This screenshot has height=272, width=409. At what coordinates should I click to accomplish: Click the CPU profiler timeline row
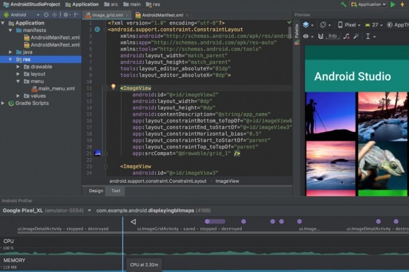(x=204, y=246)
